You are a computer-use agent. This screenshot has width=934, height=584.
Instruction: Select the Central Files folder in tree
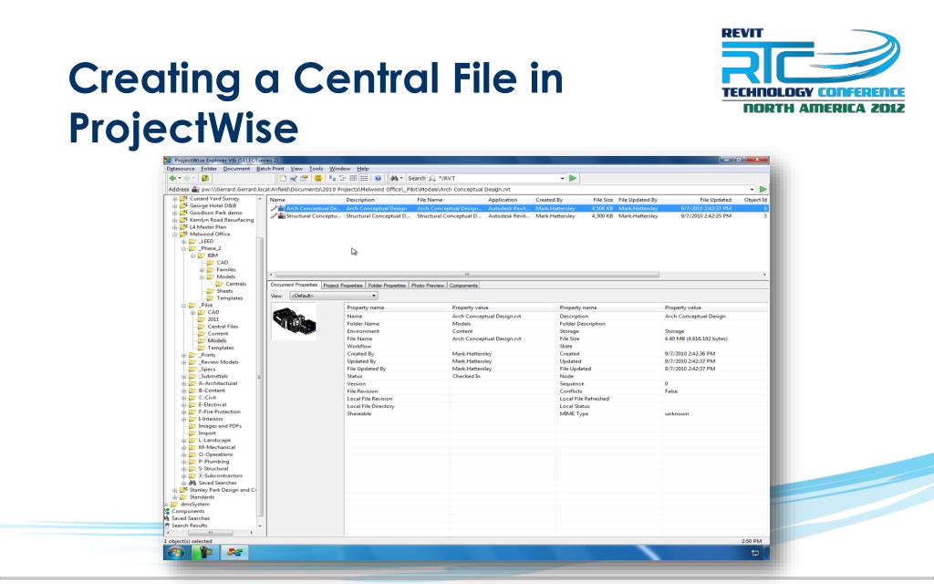[223, 327]
